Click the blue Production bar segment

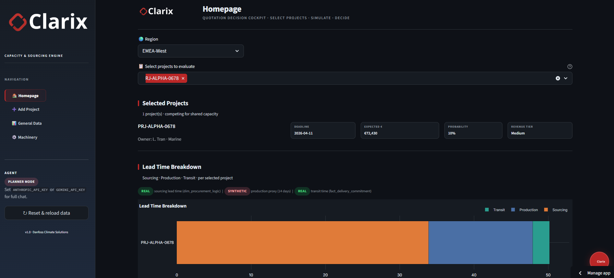pyautogui.click(x=481, y=243)
